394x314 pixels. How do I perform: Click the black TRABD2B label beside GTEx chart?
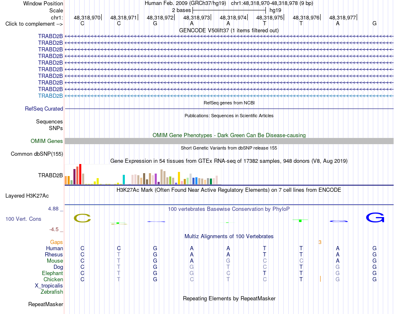[x=51, y=176]
